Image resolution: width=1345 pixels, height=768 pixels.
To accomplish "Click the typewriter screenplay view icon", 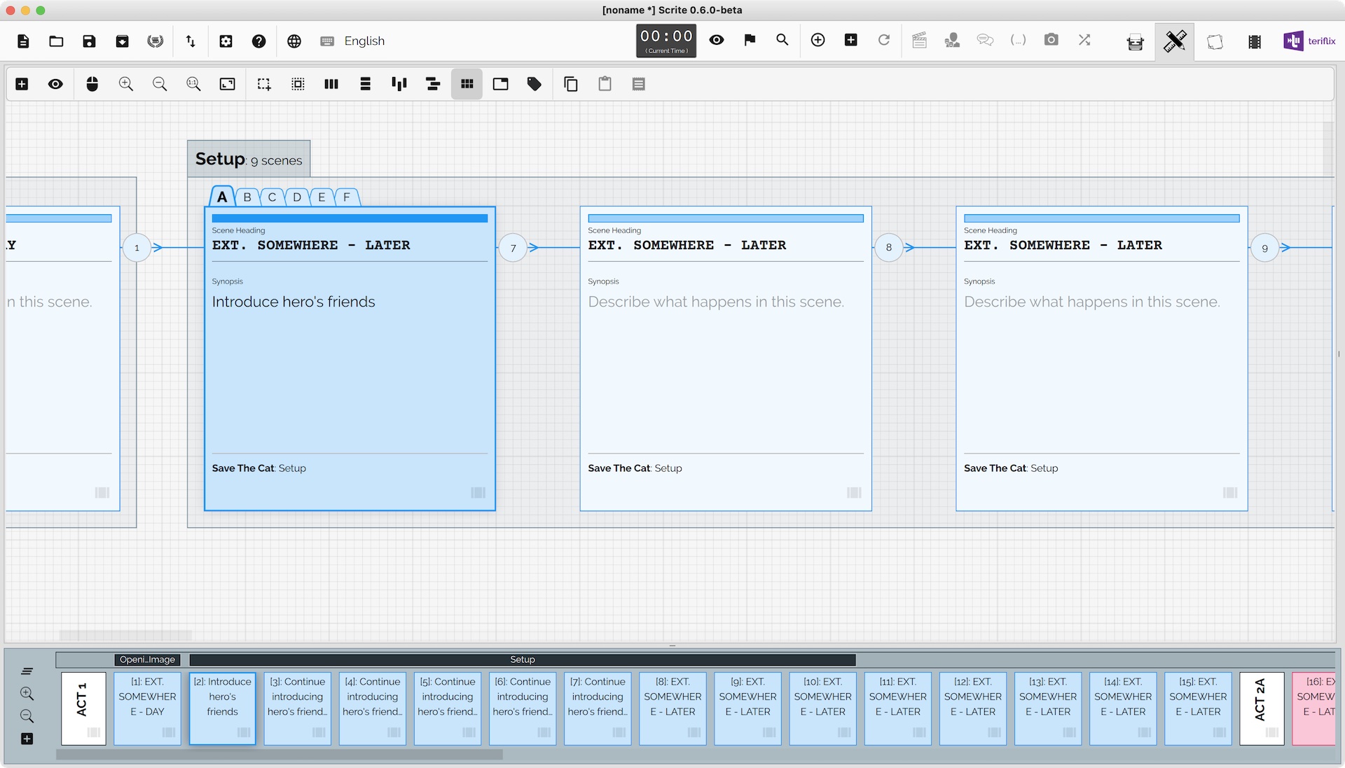I will (x=1135, y=42).
